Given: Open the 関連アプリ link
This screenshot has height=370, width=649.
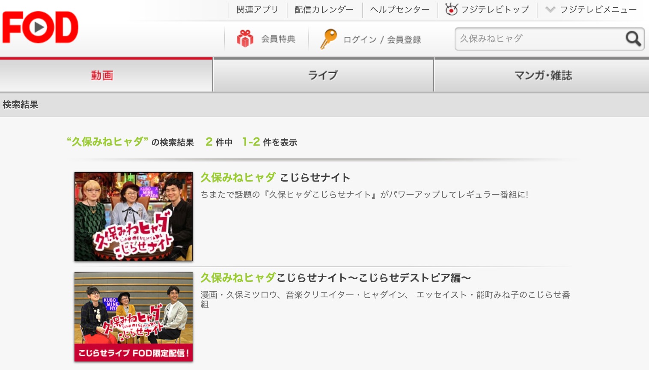Looking at the screenshot, I should click(x=257, y=9).
